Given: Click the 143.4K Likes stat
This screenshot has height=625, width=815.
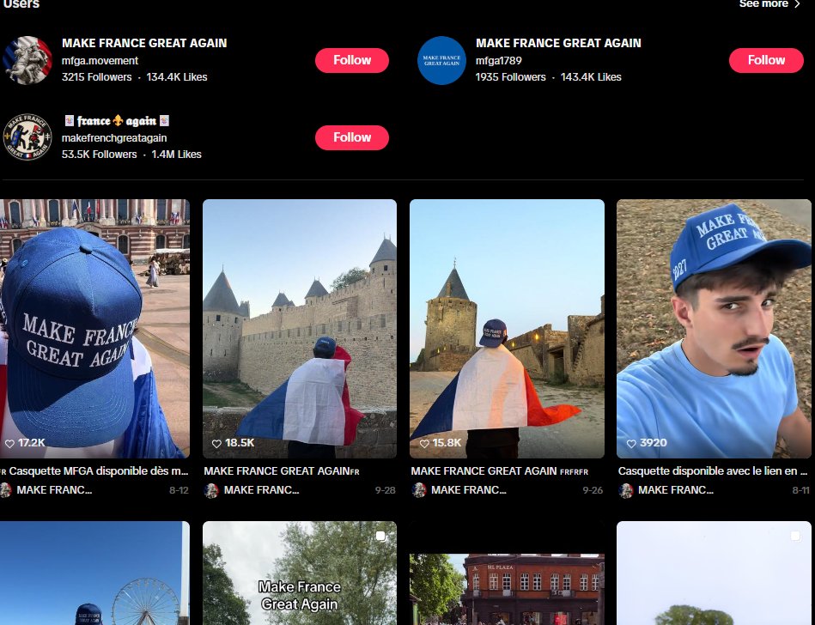Looking at the screenshot, I should tap(591, 77).
